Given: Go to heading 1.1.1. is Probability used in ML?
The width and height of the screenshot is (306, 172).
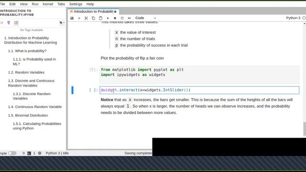Looking at the screenshot, I should tap(34, 62).
